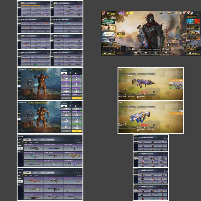Tap green checkmark on the green-titled emote card
The width and height of the screenshot is (201, 201).
click(x=81, y=124)
